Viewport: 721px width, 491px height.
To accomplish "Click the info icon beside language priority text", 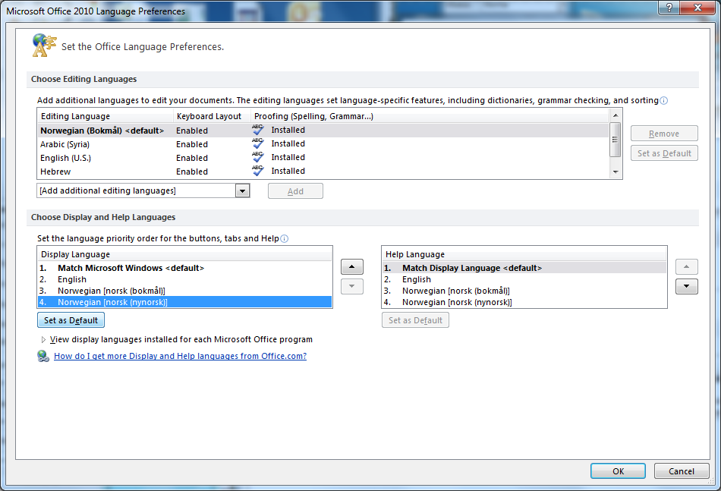I will point(285,238).
